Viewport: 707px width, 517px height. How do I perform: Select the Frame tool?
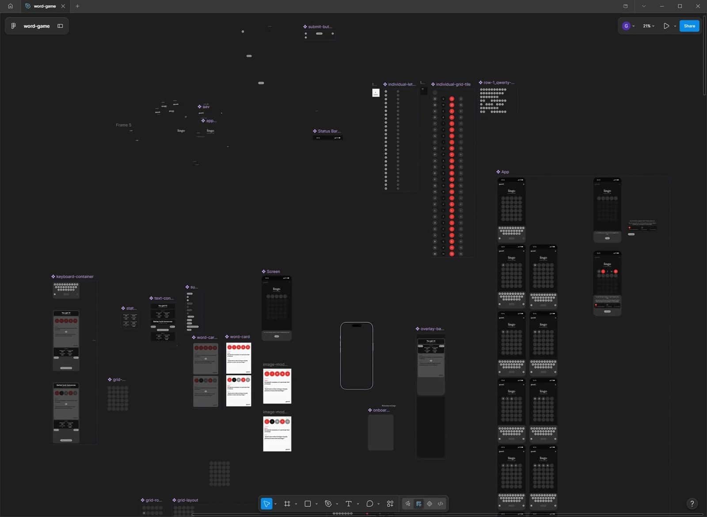[287, 504]
